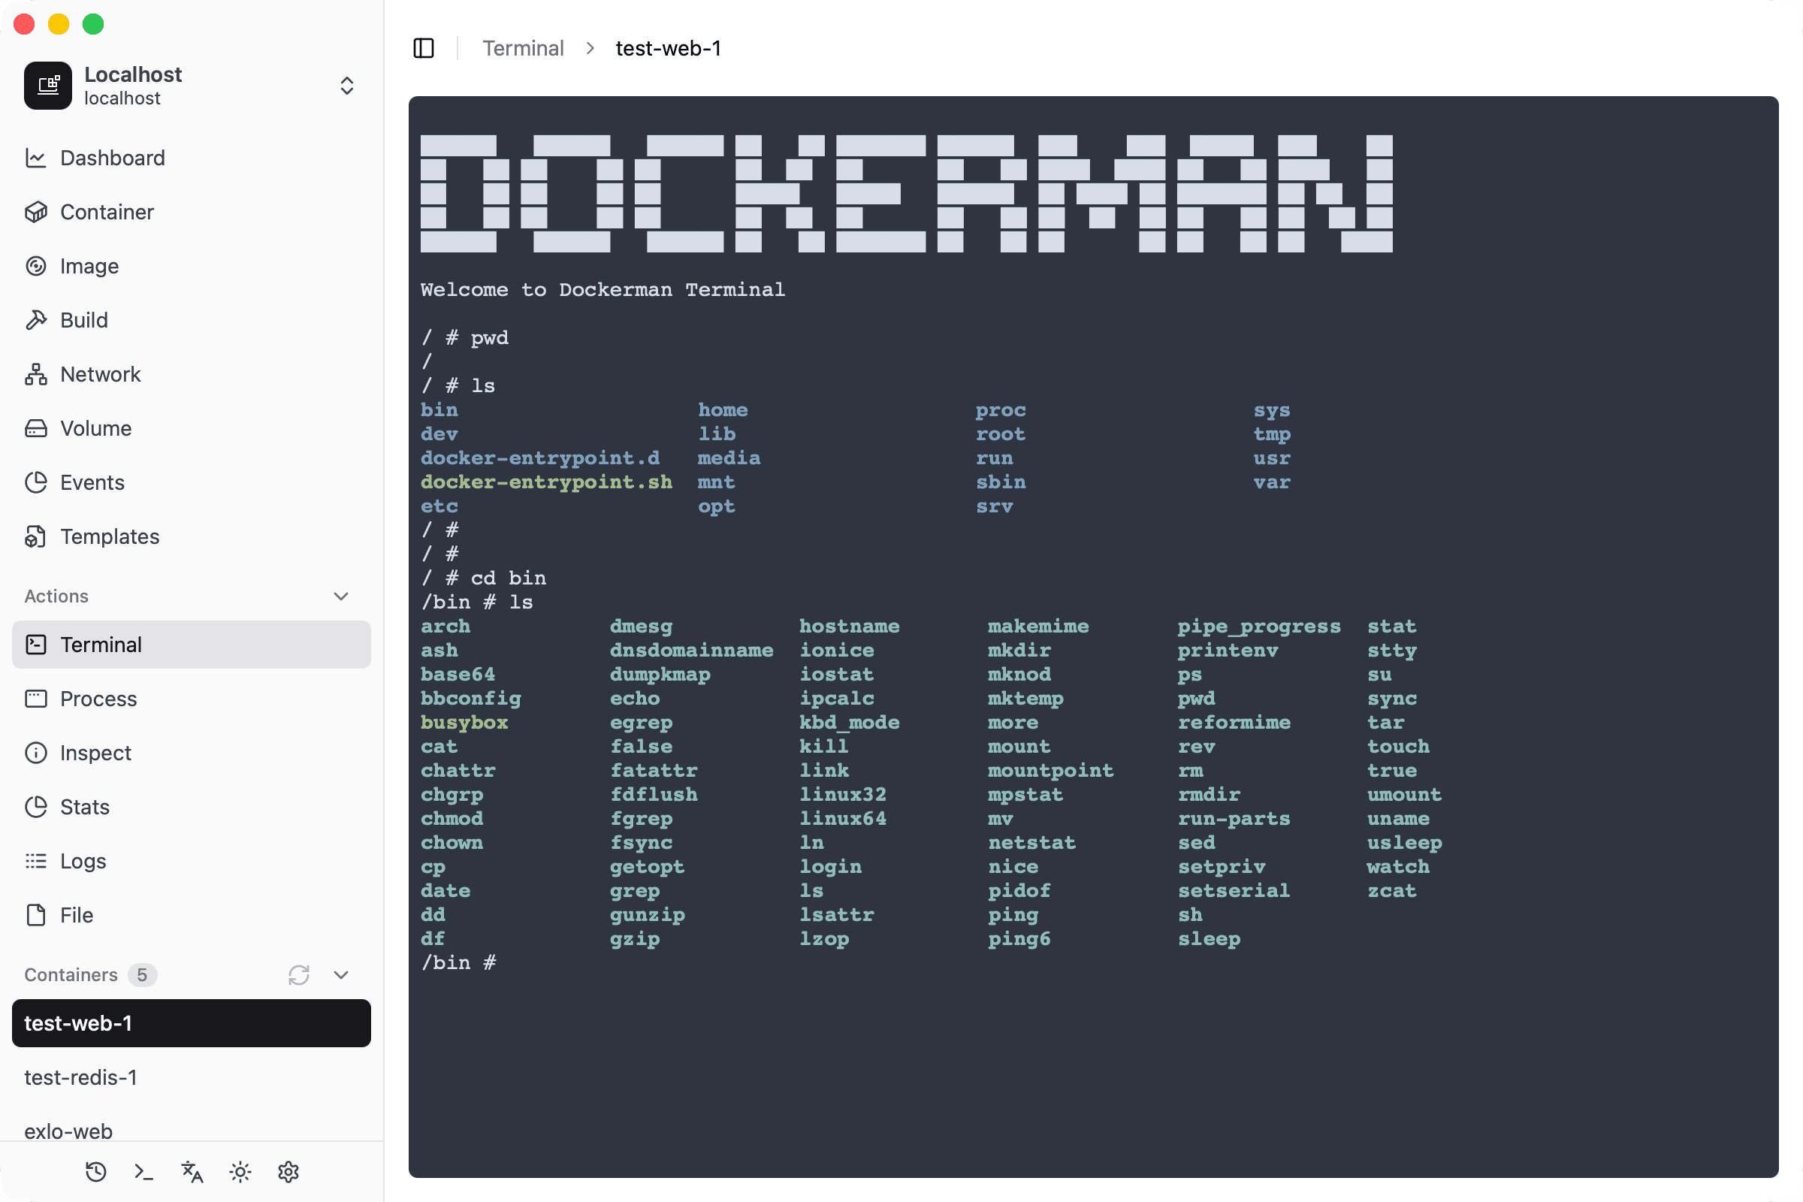
Task: Open the Volume section
Action: click(95, 428)
